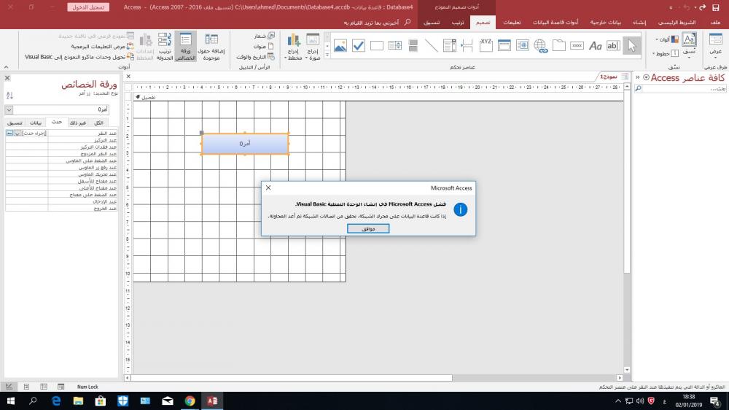The image size is (729, 410).
Task: Toggle the Property Sheet (ورقة الخصائص) ribbon button
Action: 185,47
